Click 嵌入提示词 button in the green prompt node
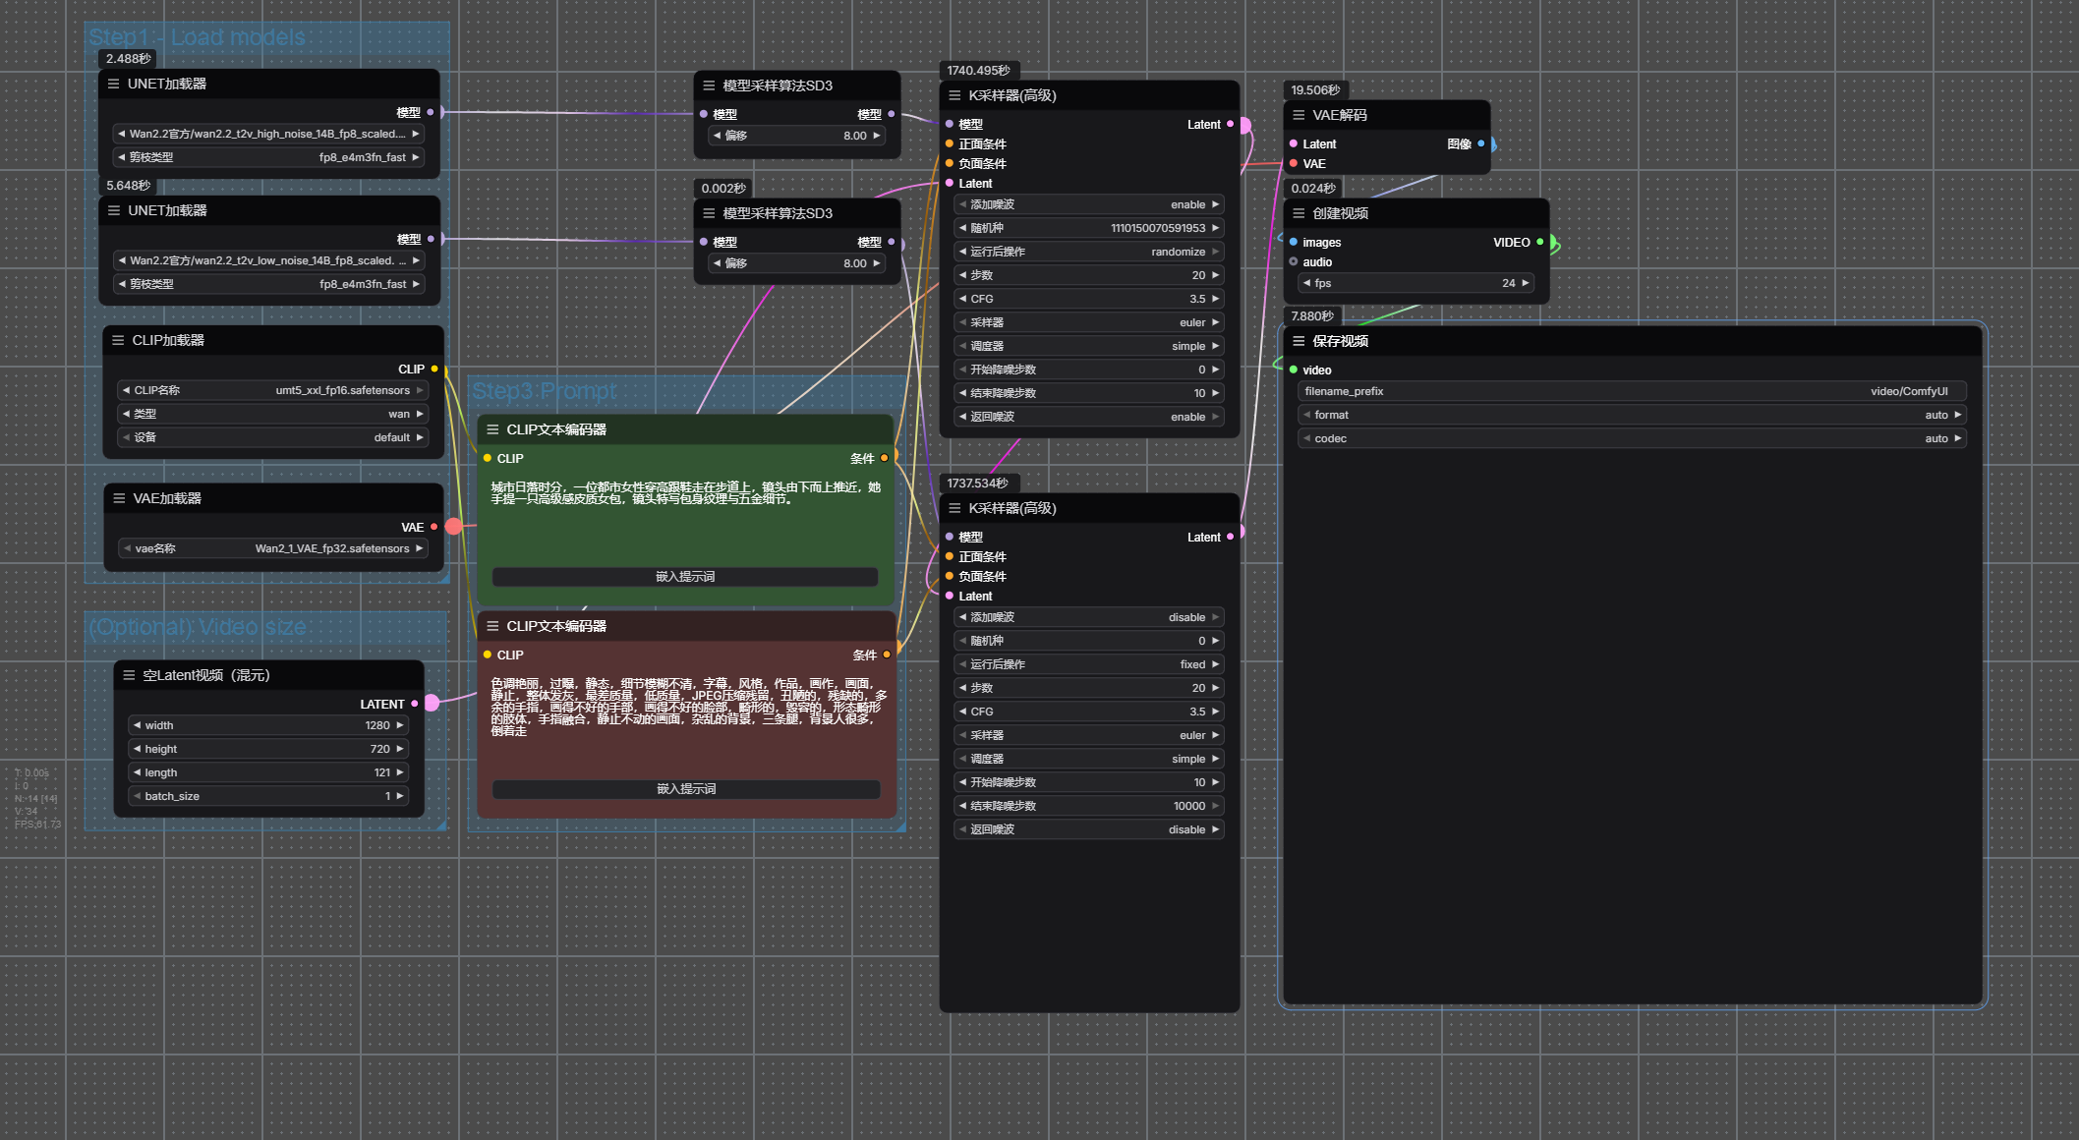The width and height of the screenshot is (2079, 1140). tap(685, 577)
